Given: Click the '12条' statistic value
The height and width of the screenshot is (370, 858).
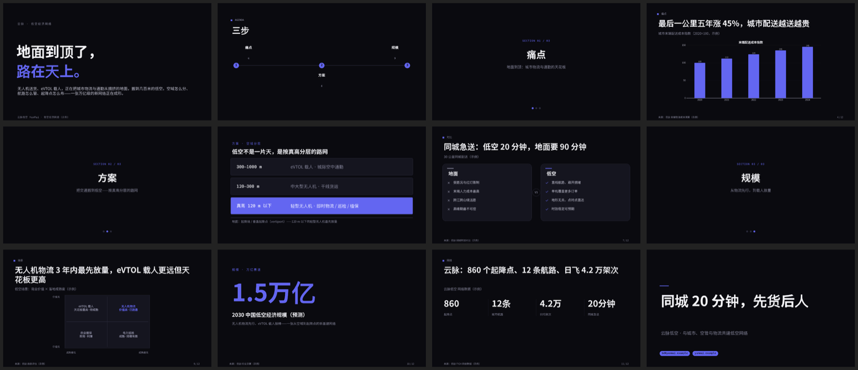Looking at the screenshot, I should point(501,304).
